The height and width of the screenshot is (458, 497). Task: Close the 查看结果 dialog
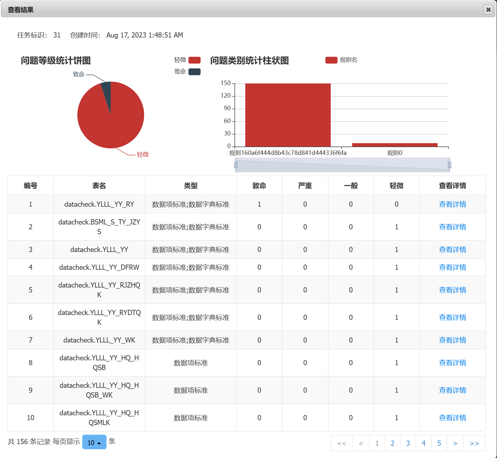click(488, 10)
